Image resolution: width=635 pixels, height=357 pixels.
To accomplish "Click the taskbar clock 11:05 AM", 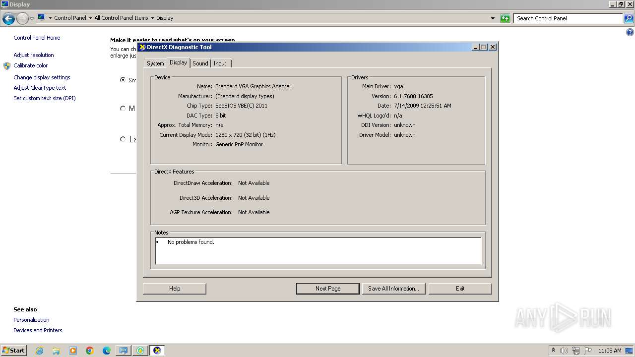I will (x=610, y=351).
